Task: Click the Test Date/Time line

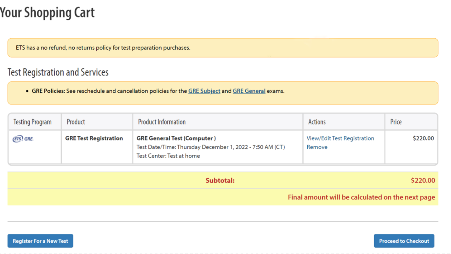Action: tap(211, 147)
